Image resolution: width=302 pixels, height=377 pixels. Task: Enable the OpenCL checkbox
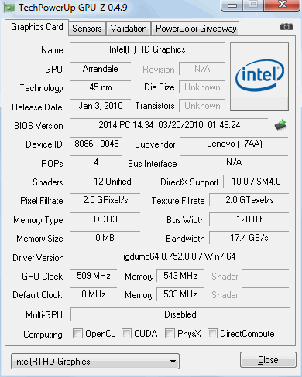coord(77,333)
